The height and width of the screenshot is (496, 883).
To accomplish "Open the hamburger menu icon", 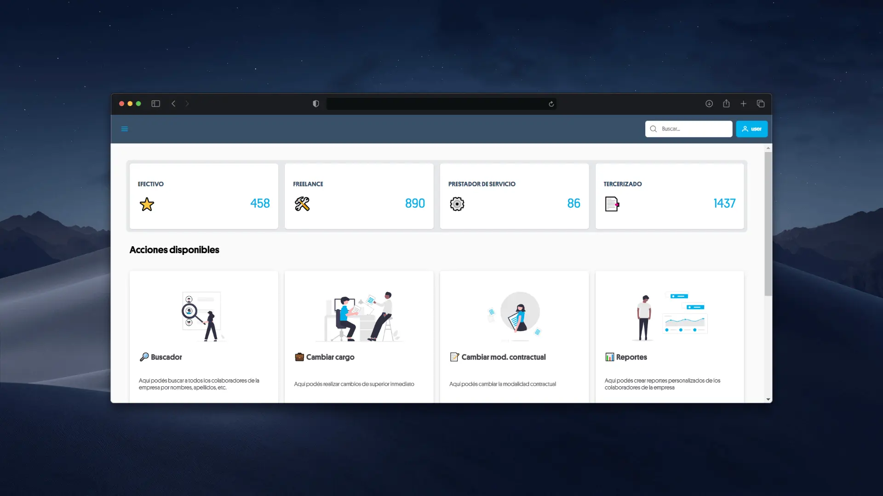I will click(x=124, y=129).
